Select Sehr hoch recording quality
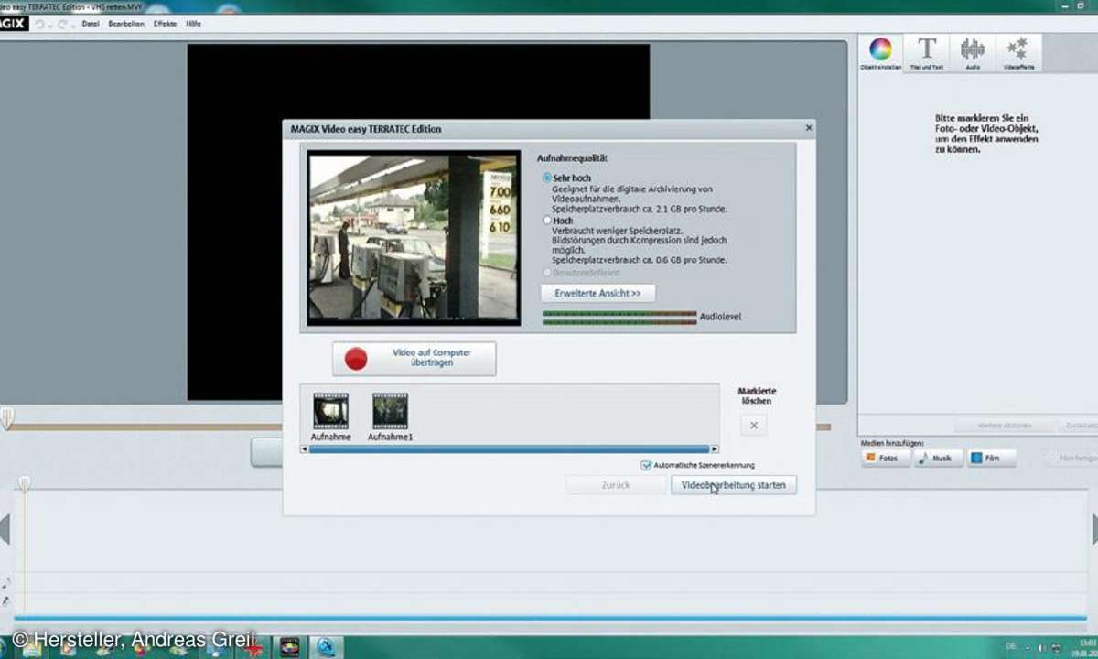 coord(547,178)
